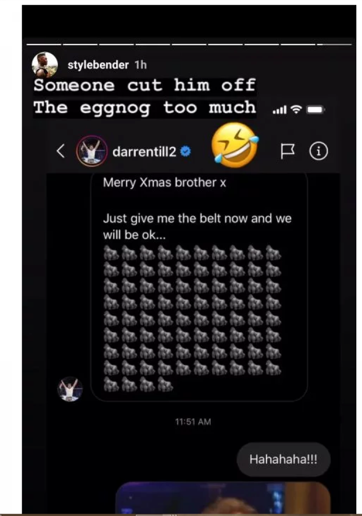Tap the Wi-Fi status icon
Screen dimensions: 362x516
[x=296, y=109]
